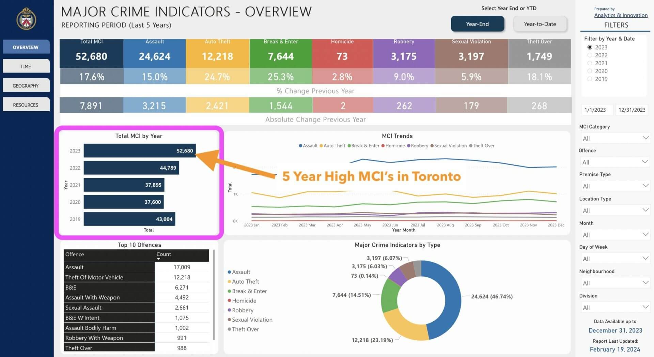The width and height of the screenshot is (654, 357).
Task: Select the 2023 year radio button
Action: [590, 47]
